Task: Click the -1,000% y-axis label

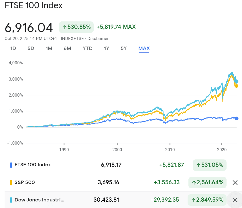Action: (15, 143)
